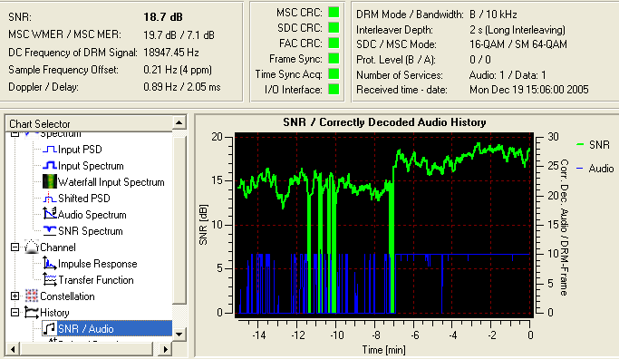Viewport: 619px width, 359px height.
Task: Select the Constellation tree item label
Action: (x=67, y=296)
